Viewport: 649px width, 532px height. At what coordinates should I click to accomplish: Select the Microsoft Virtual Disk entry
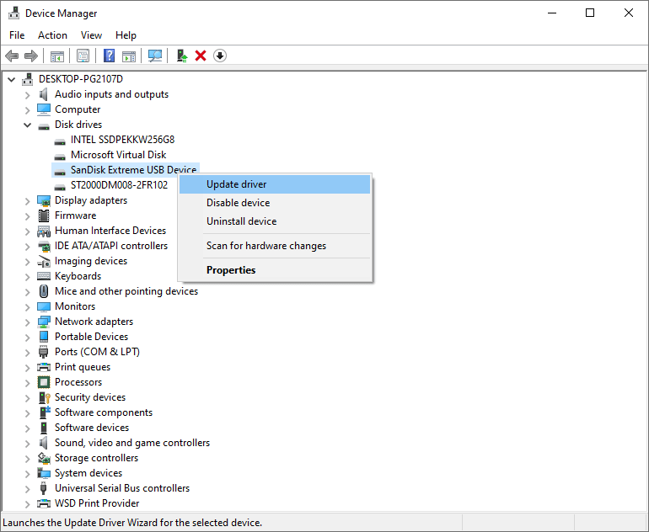pos(118,155)
